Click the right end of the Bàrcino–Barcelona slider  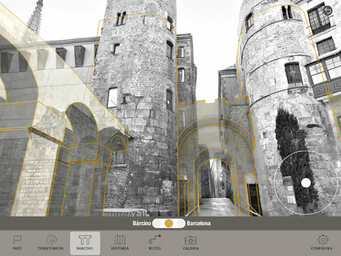point(180,223)
